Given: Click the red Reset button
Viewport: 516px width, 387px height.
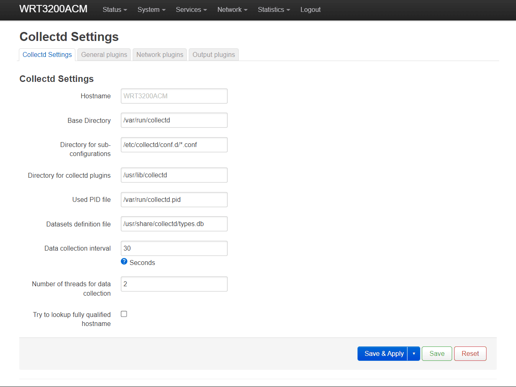Looking at the screenshot, I should pyautogui.click(x=470, y=353).
